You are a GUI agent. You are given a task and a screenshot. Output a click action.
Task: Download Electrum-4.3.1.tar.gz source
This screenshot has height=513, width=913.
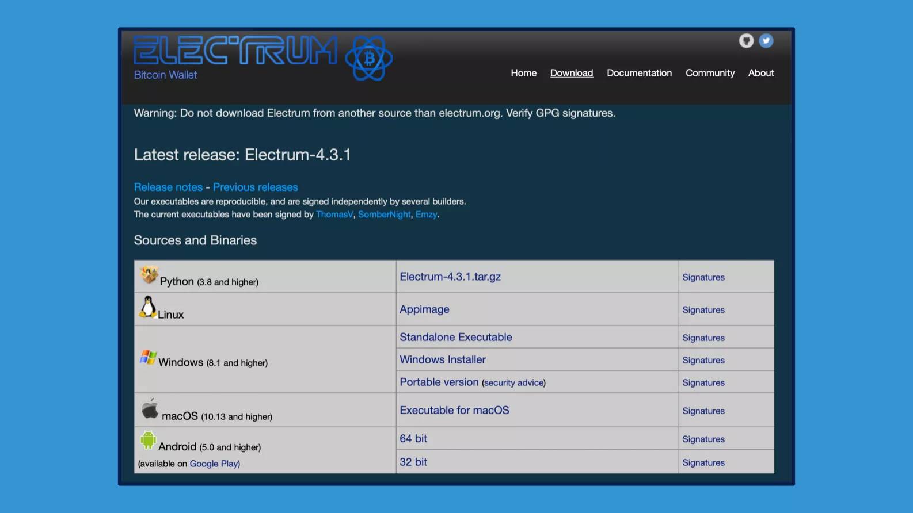(450, 277)
